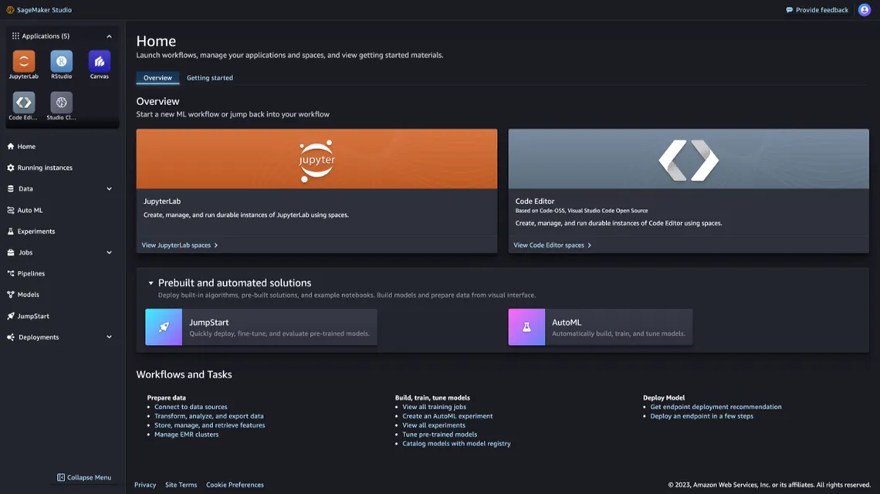880x494 pixels.
Task: Open View all training jobs link
Action: (x=434, y=407)
